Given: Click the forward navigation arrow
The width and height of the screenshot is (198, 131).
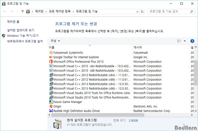Looking at the screenshot, I should [12, 11].
